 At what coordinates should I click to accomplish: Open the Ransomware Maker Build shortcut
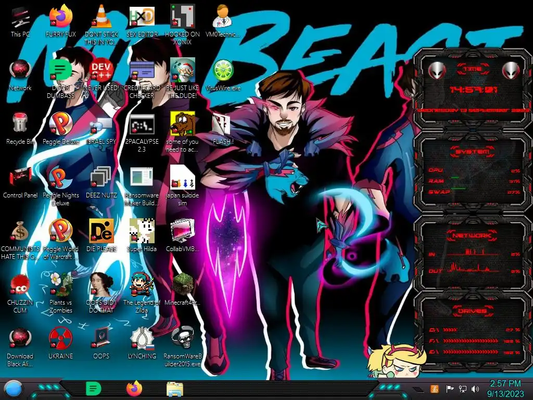coord(142,186)
